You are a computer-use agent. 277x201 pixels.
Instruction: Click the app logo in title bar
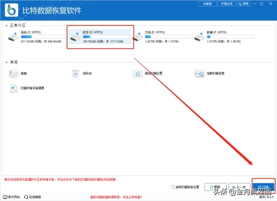coord(11,10)
